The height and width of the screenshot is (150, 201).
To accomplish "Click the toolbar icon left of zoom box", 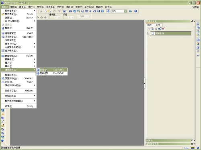I will (x=108, y=11).
